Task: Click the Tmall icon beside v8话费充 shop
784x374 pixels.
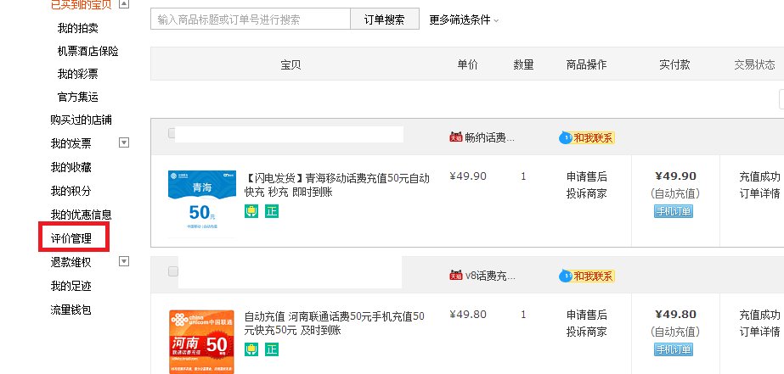Action: pyautogui.click(x=455, y=276)
